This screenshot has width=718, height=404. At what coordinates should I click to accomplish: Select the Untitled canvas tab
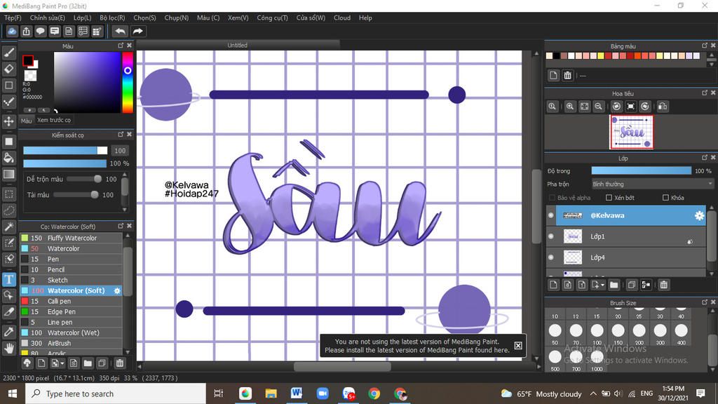click(x=237, y=45)
